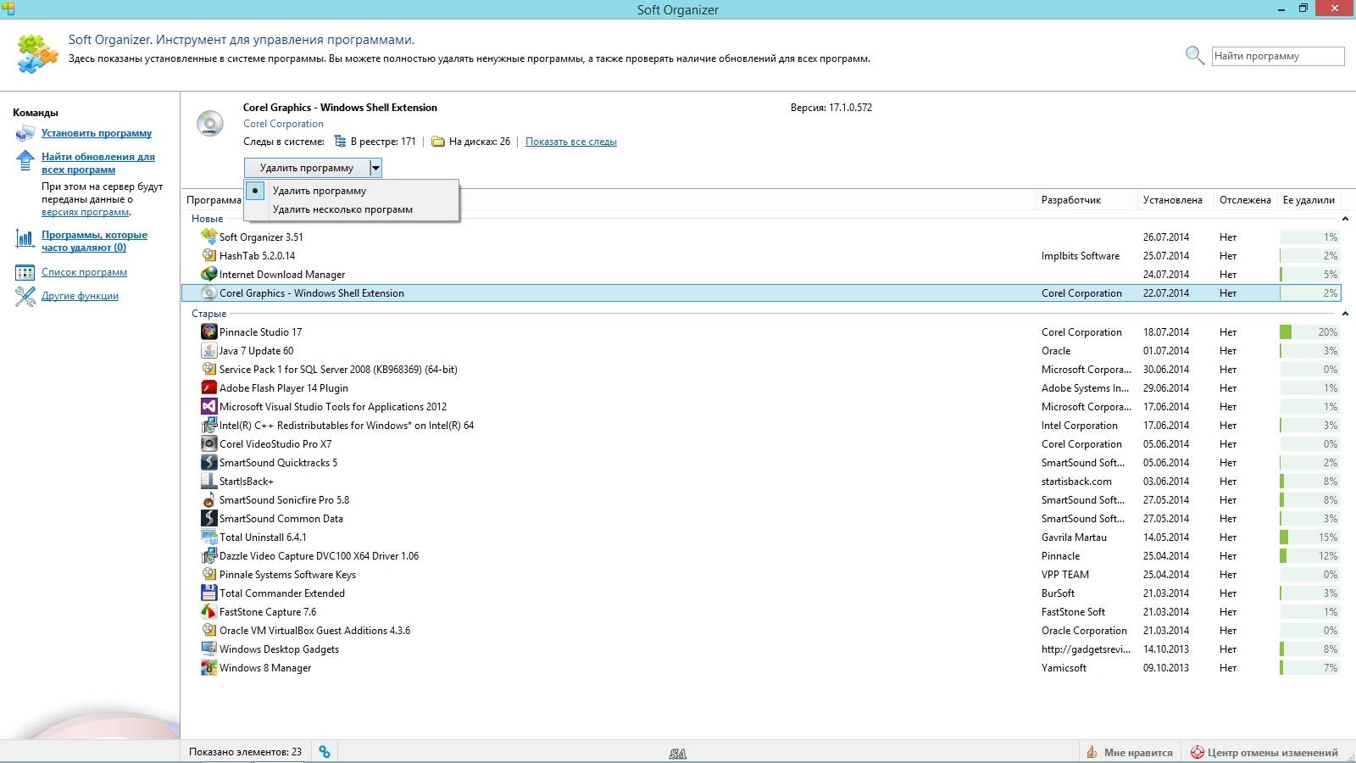Click the HashTab 5.2.0.14 icon
Image resolution: width=1356 pixels, height=763 pixels.
click(x=208, y=255)
